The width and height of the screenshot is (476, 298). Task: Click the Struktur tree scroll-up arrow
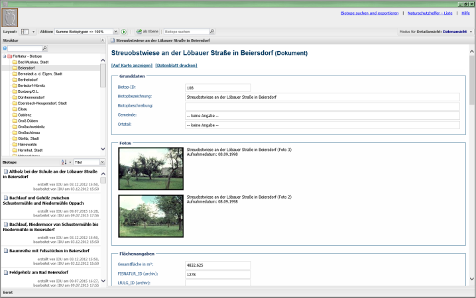103,60
